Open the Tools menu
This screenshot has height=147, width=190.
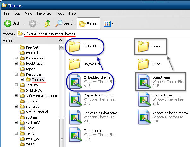60,13
